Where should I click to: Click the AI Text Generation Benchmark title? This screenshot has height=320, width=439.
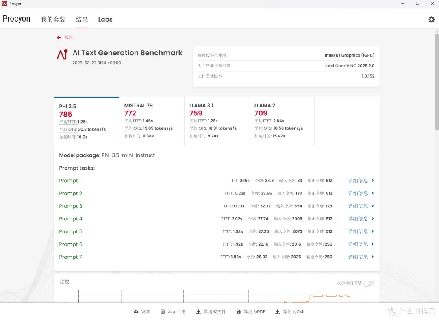pyautogui.click(x=127, y=53)
